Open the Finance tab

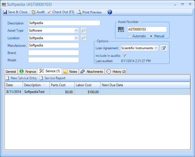coord(27,72)
